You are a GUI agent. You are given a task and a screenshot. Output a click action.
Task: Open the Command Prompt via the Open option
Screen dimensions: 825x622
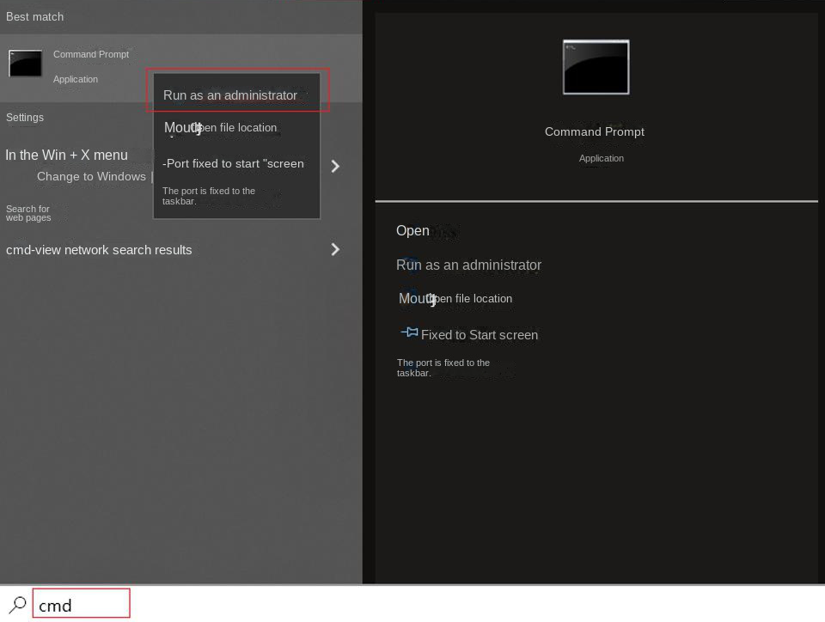click(412, 230)
